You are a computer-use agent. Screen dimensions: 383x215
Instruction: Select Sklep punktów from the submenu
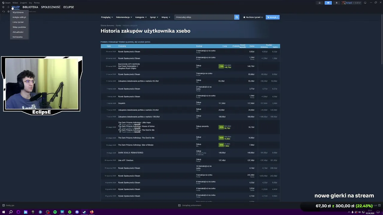click(x=19, y=27)
